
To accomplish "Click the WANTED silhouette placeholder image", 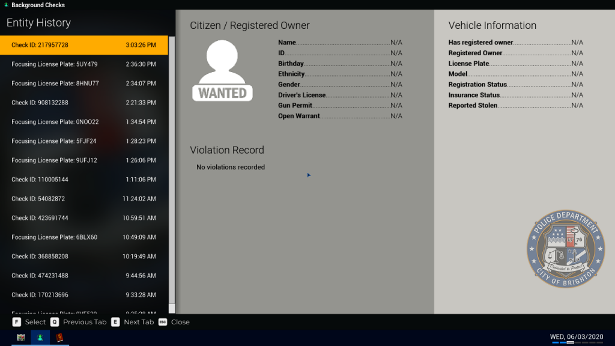I will [x=222, y=69].
